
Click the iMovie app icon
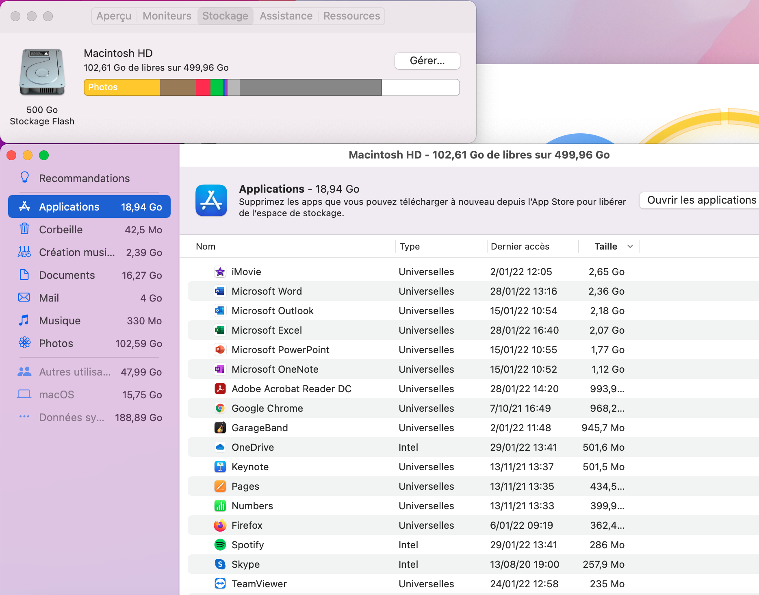220,272
